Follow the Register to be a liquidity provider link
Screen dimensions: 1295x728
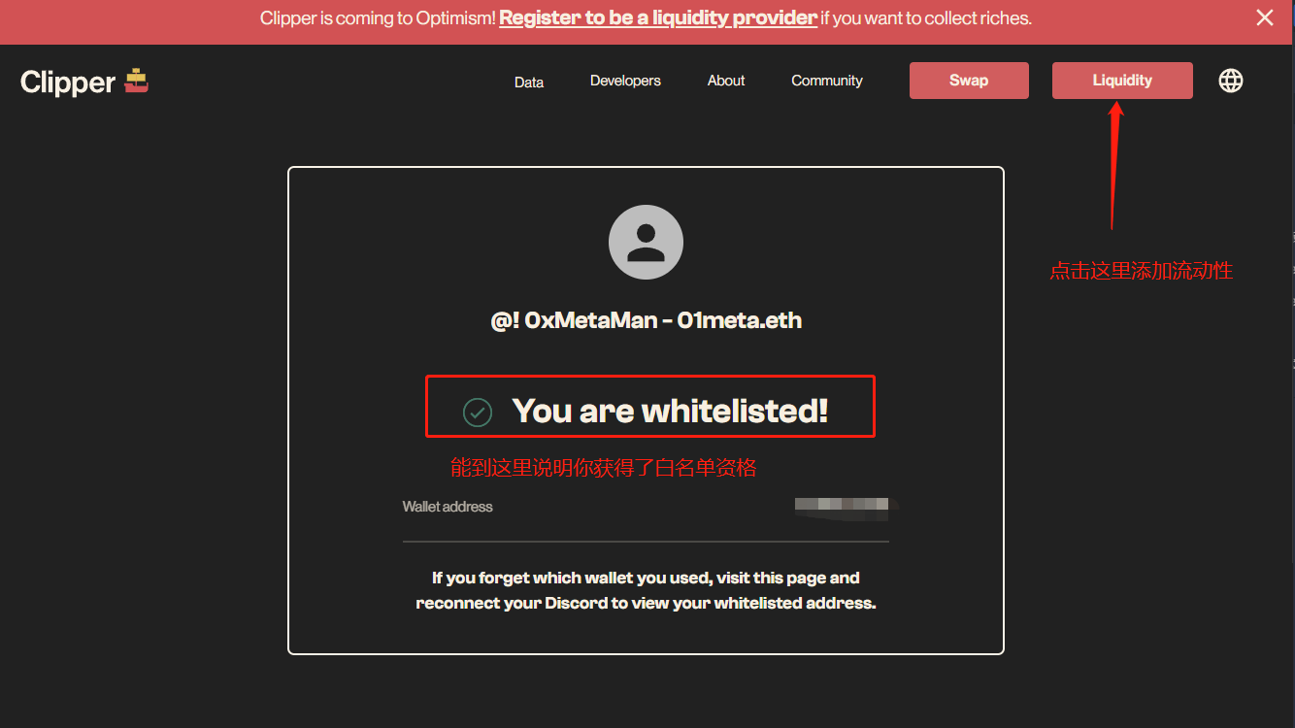(658, 18)
